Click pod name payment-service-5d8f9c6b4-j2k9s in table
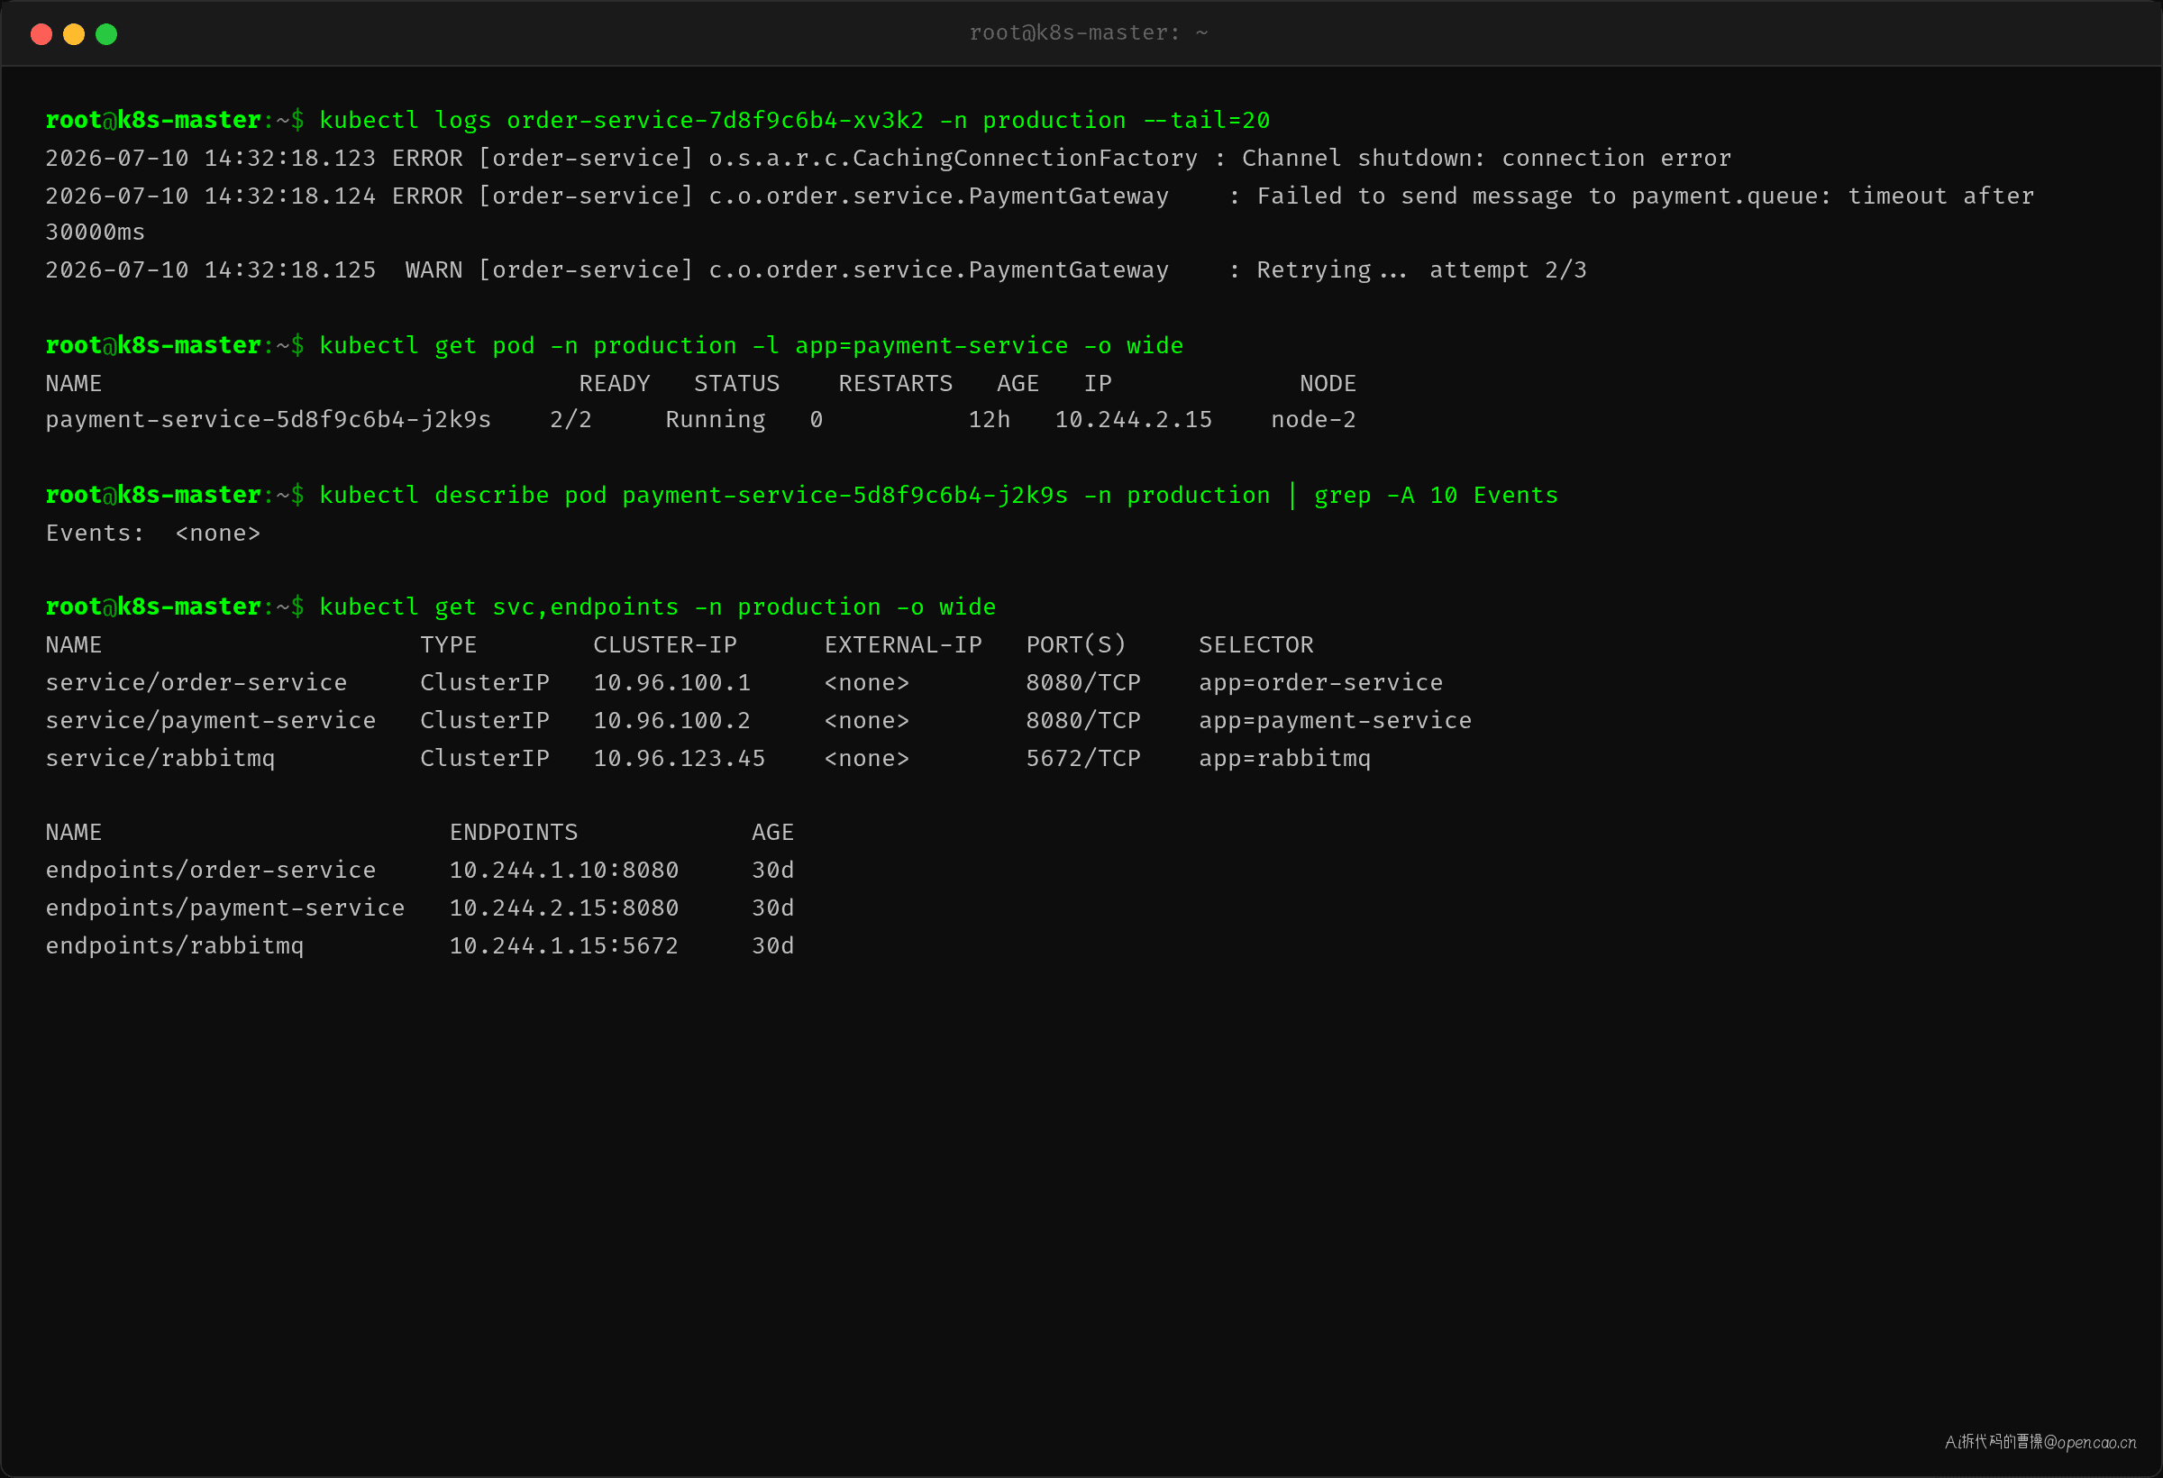 (268, 421)
